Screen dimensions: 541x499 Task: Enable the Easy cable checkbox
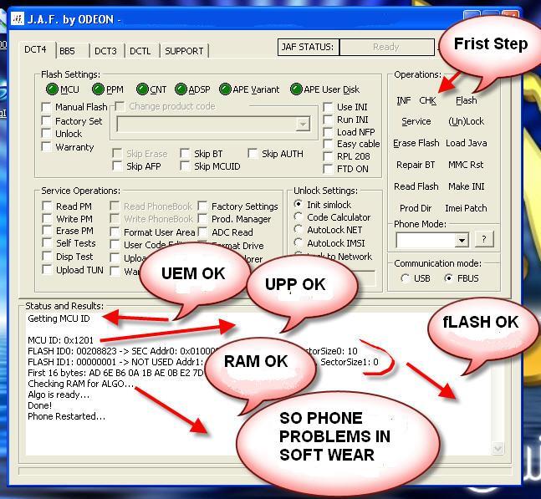tap(328, 144)
